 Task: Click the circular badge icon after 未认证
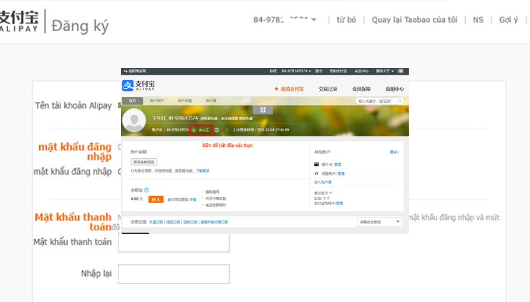pos(216,130)
